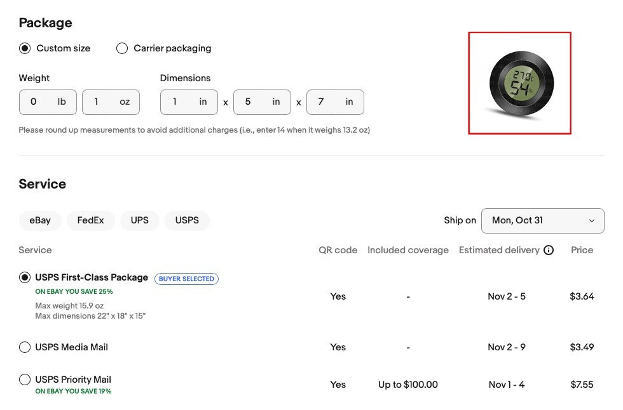Filter services by eBay carrier
Viewport: 623px width, 410px height.
tap(40, 220)
